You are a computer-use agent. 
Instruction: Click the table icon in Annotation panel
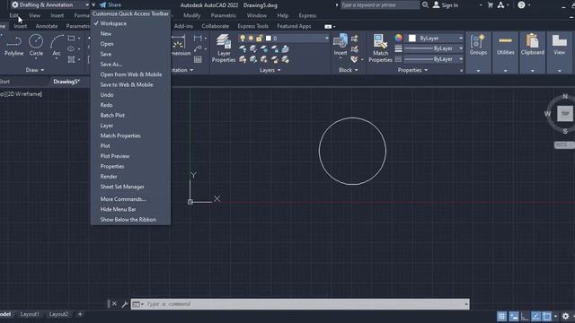click(x=198, y=59)
